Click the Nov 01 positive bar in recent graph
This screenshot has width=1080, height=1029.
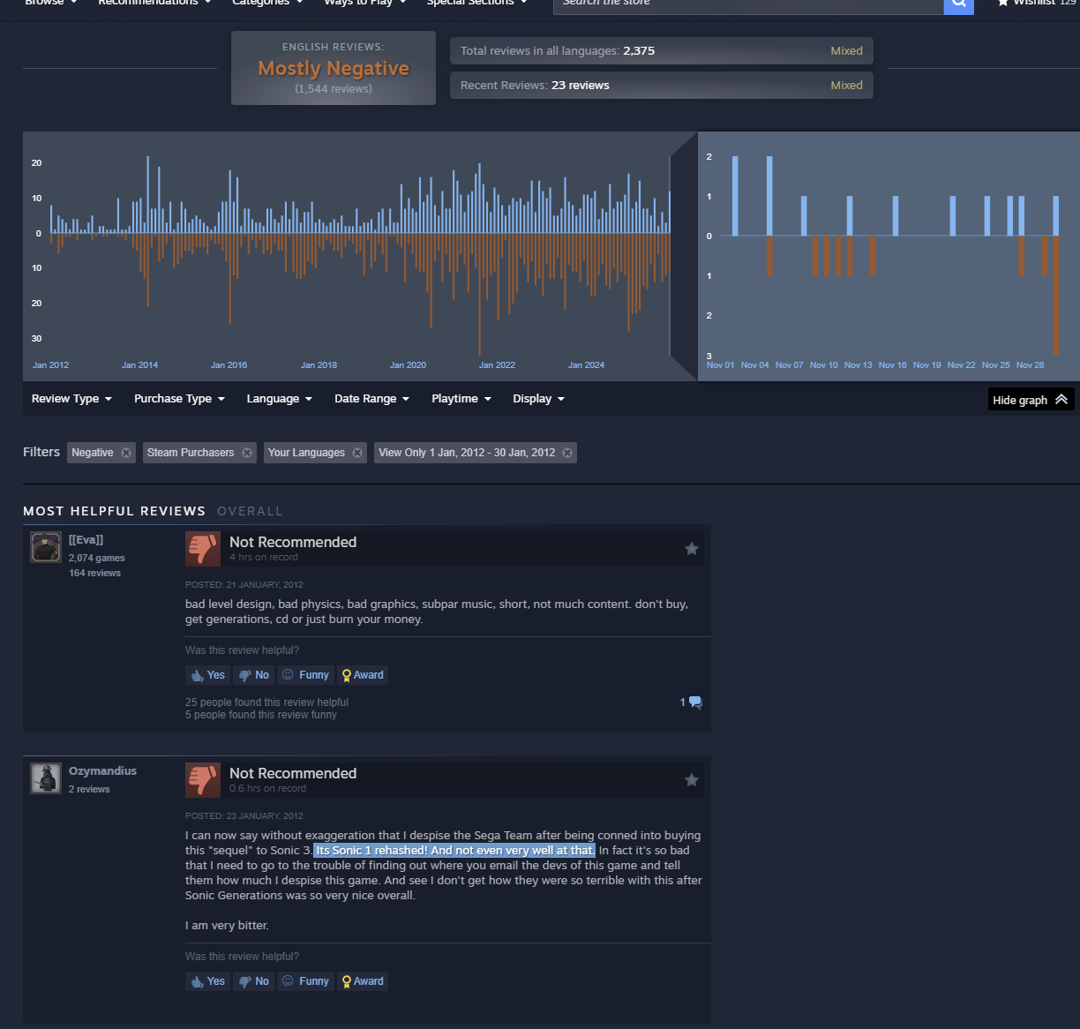tap(735, 196)
